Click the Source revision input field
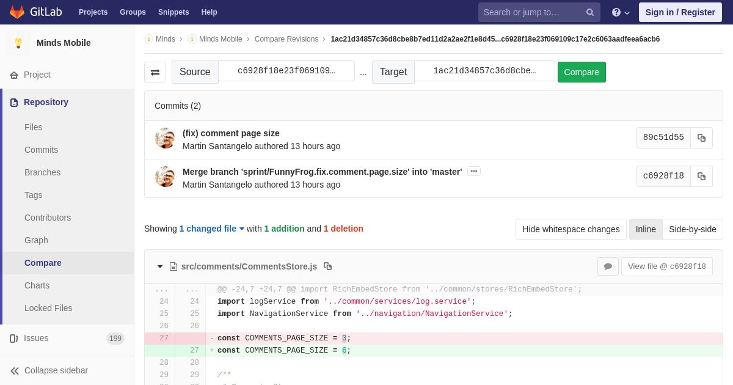Screen dimensions: 733x385 pos(286,71)
